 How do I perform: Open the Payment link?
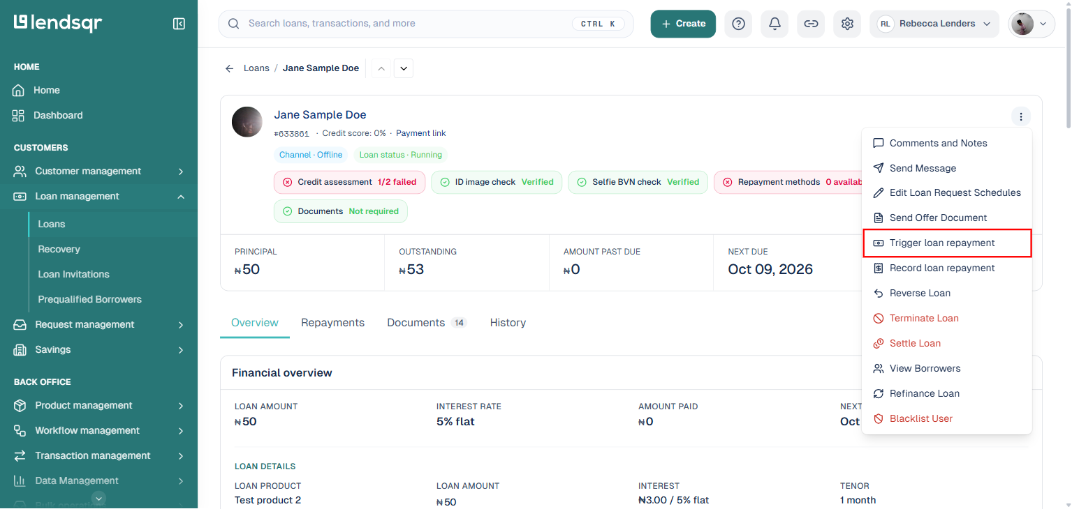pos(420,133)
